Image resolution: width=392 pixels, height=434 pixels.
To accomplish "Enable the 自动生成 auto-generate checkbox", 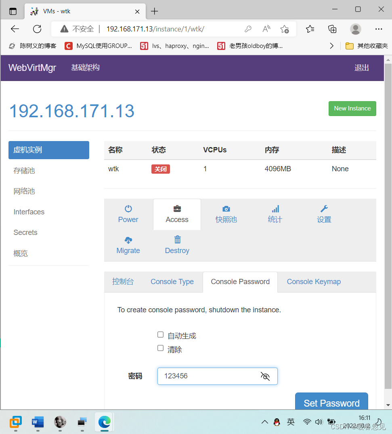I will click(160, 334).
